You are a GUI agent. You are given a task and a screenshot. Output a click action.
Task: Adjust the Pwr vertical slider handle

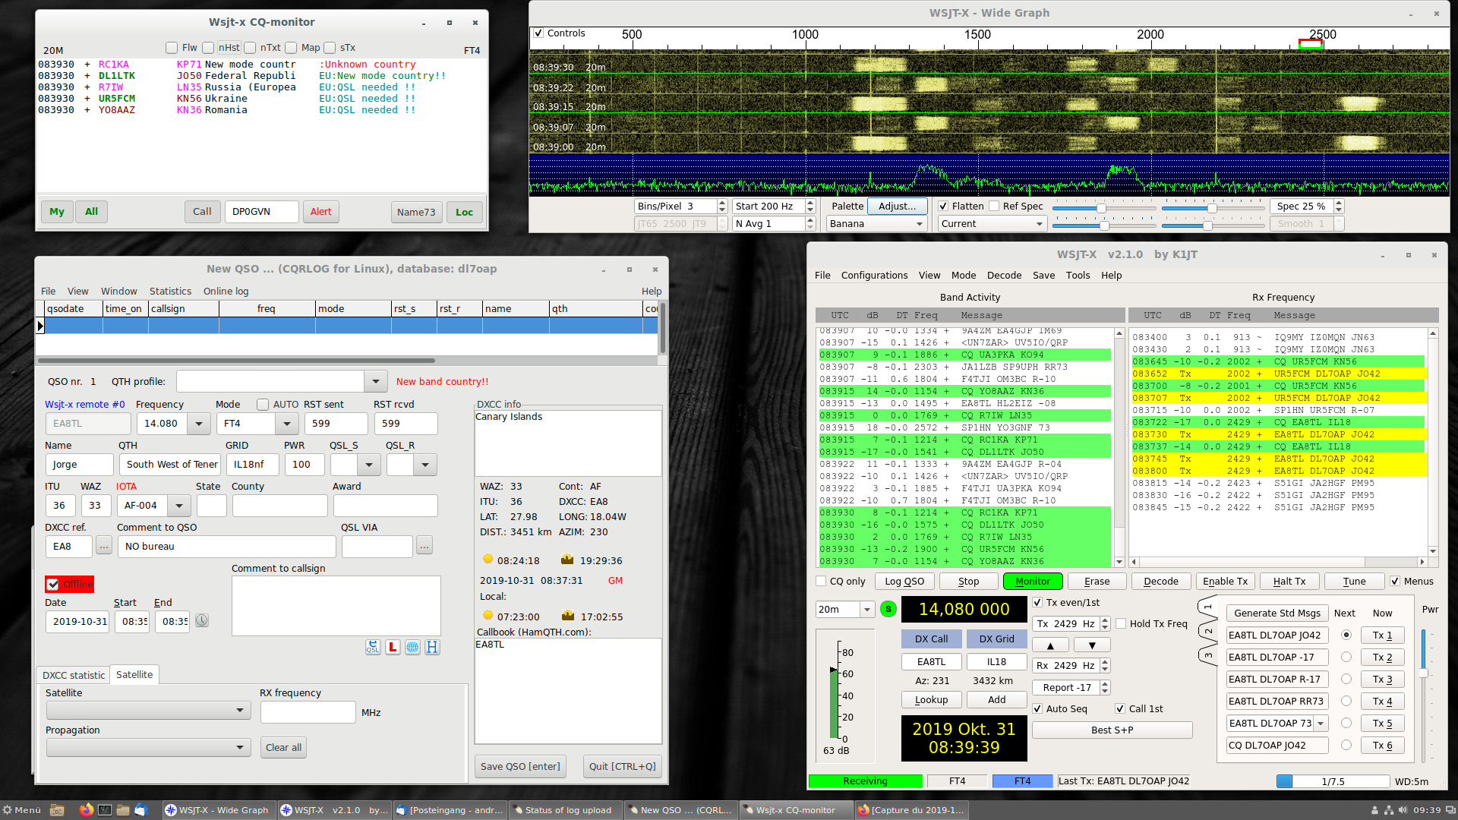[x=1424, y=672]
